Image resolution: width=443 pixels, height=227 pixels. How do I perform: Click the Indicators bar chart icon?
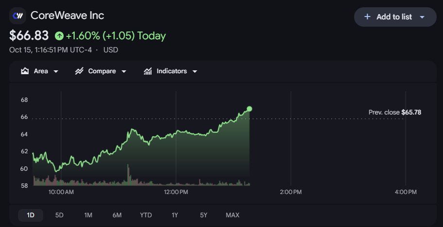(148, 71)
